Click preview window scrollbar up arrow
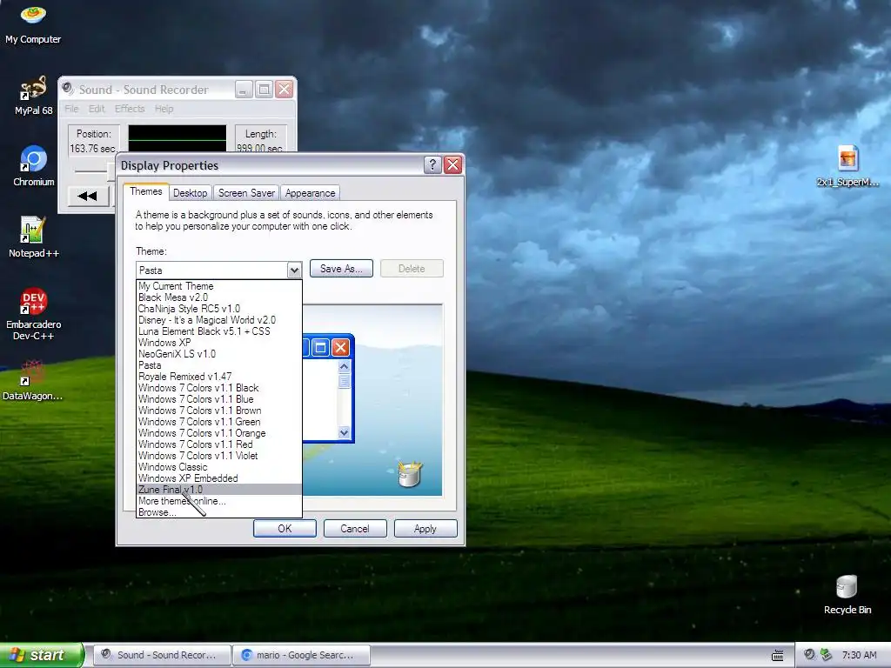Screen dimensions: 891x668 tap(344, 366)
